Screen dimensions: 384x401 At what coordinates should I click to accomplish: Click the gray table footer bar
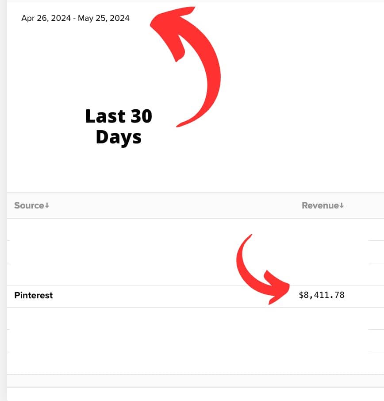pos(196,381)
